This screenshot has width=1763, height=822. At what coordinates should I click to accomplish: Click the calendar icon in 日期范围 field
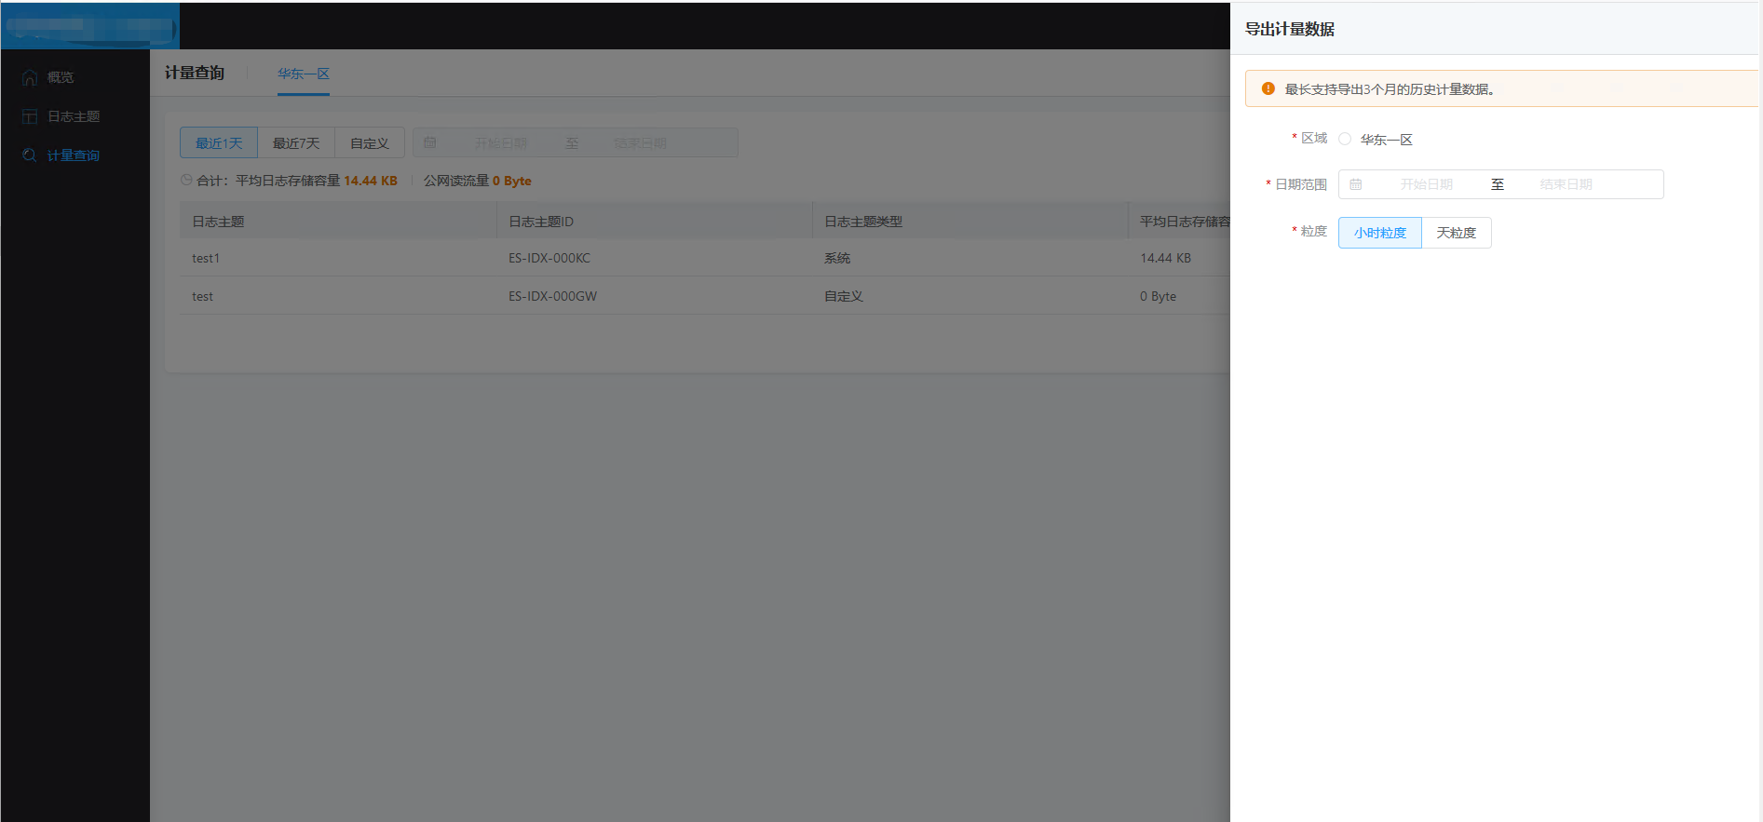[x=1356, y=184]
